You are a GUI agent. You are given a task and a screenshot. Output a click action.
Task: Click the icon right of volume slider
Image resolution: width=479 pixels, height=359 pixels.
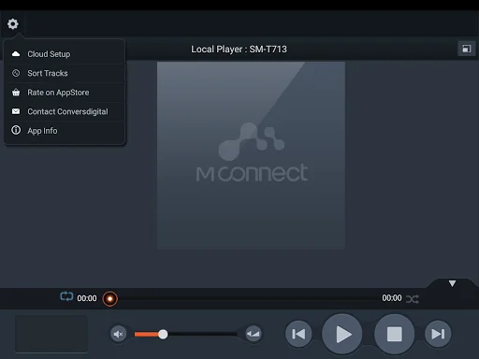click(x=254, y=334)
